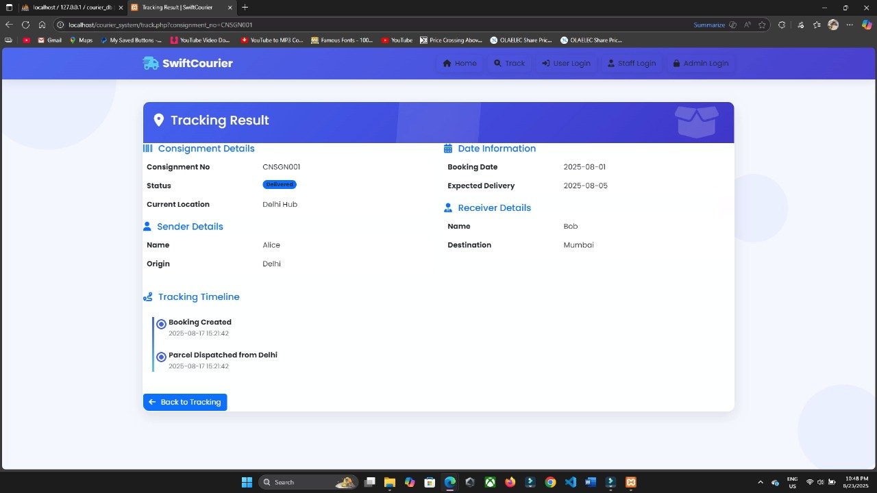This screenshot has height=493, width=877.
Task: Open the browser extensions puzzle icon
Action: click(x=782, y=25)
